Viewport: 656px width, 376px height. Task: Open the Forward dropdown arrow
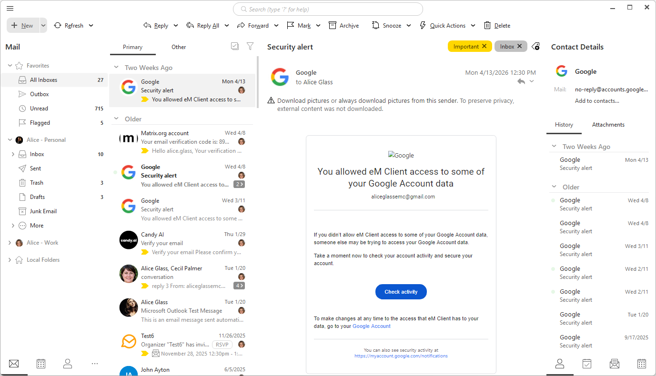(x=276, y=26)
